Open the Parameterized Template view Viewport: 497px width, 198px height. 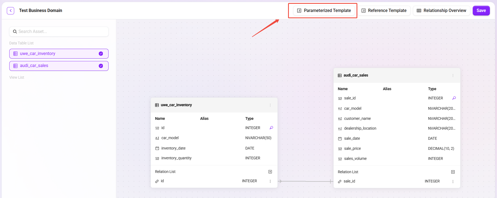(x=324, y=11)
